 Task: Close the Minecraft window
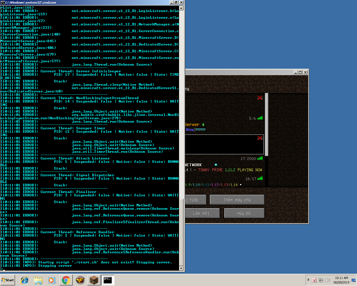coord(305,72)
